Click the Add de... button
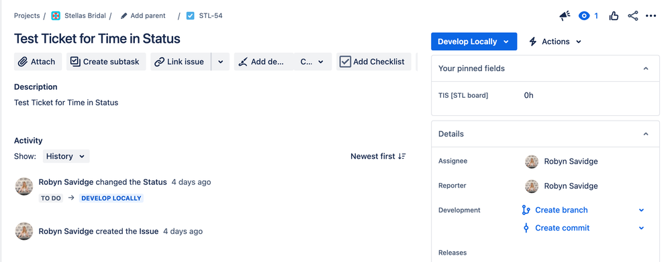The width and height of the screenshot is (670, 262). tap(263, 62)
